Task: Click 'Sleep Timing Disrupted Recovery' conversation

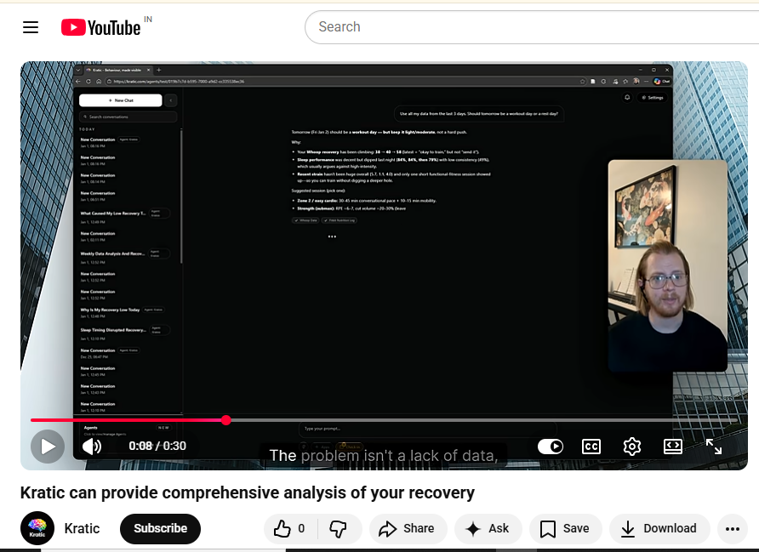Action: pos(125,333)
